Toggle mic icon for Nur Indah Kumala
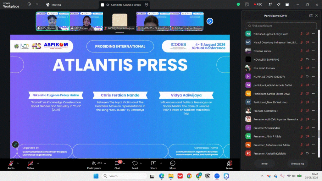Viewport: 322px width, 181px height. pos(302,68)
